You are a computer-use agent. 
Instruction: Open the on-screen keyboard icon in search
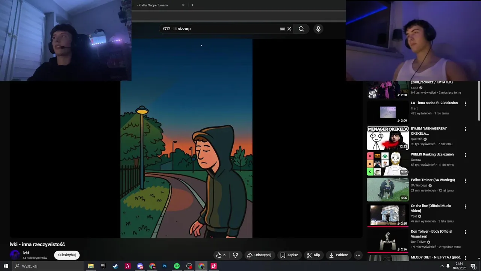coord(282,29)
